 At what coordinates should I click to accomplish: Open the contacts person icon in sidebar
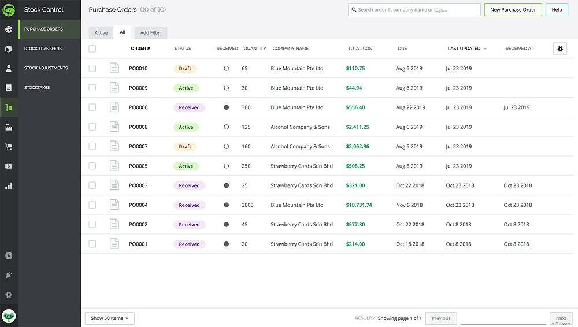pos(9,68)
